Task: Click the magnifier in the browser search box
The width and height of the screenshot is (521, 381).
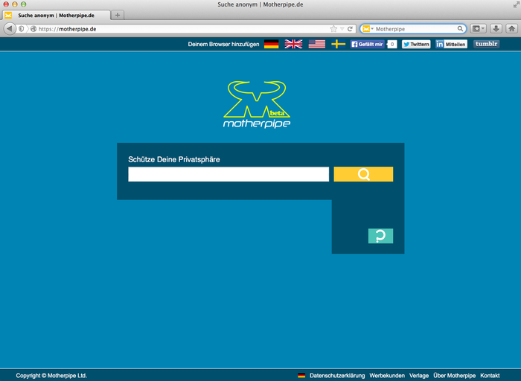Action: coord(460,29)
